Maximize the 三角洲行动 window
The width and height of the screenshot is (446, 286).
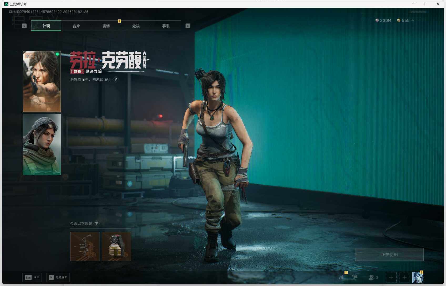point(426,4)
